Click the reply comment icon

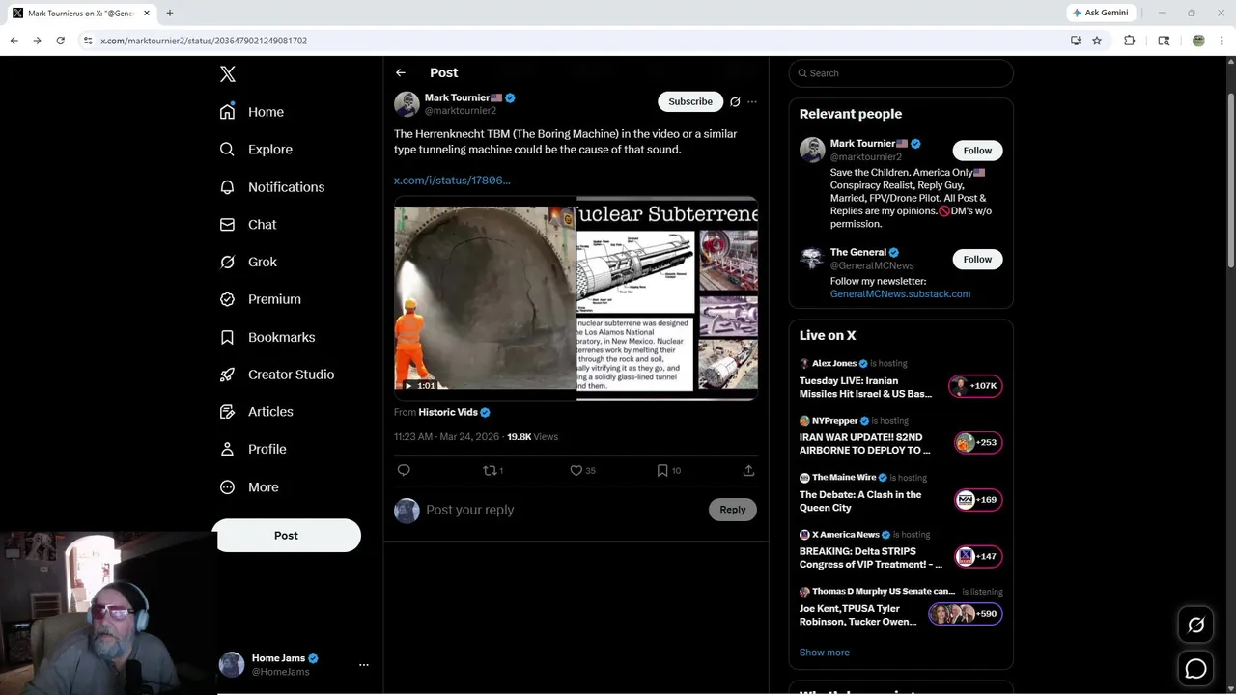(x=404, y=470)
